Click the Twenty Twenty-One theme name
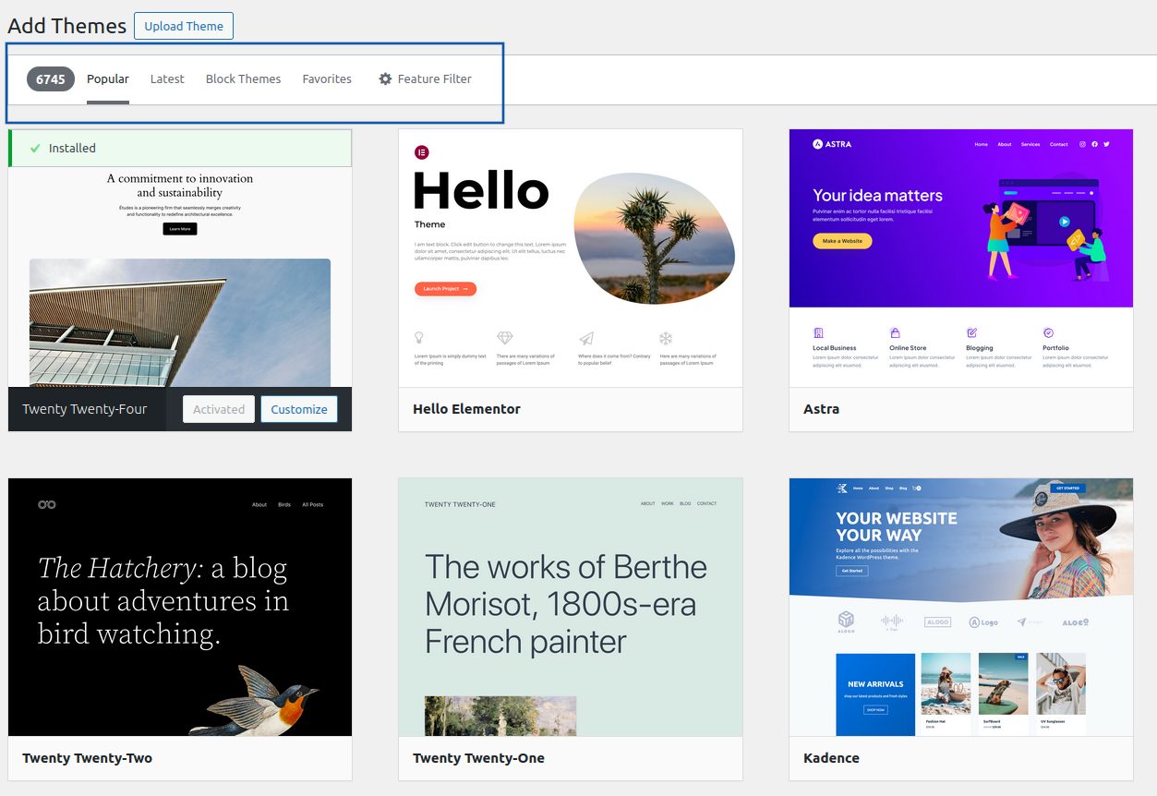 coord(478,758)
